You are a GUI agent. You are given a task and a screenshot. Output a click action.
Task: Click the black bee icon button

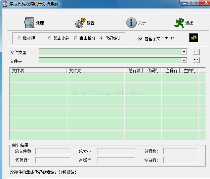[x=194, y=38]
